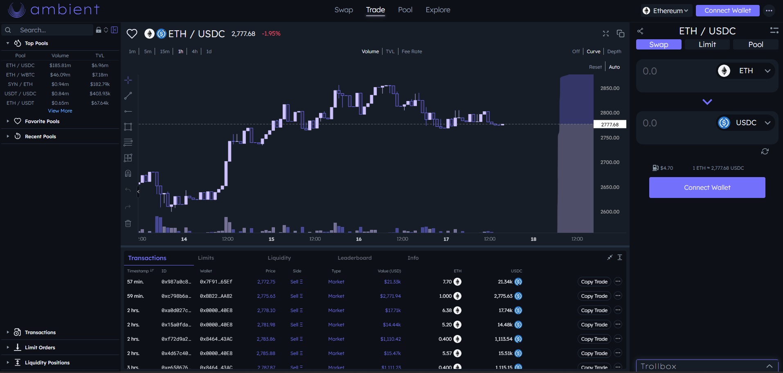
Task: Add ETH / USDC pool to favorites
Action: 132,34
